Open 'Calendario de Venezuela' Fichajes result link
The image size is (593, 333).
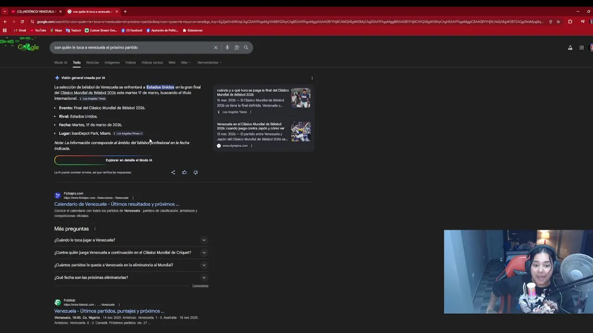point(116,204)
